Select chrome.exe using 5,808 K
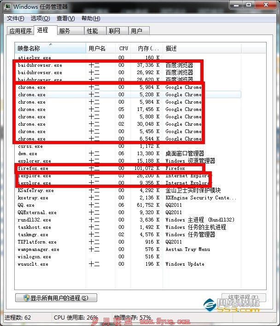 pyautogui.click(x=128, y=116)
